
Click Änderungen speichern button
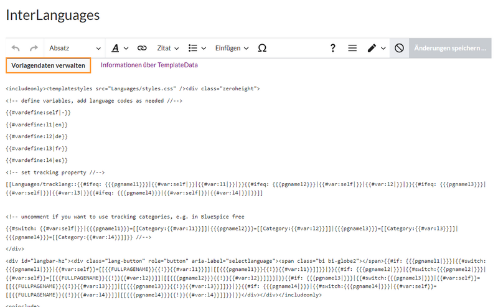(x=450, y=49)
